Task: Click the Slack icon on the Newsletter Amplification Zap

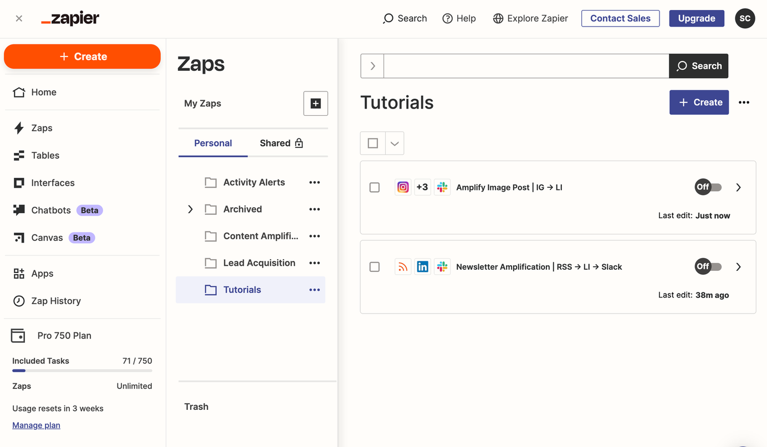Action: [x=442, y=266]
